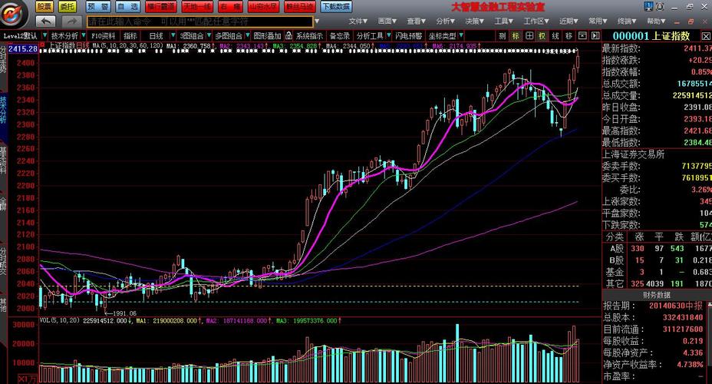
Task: Toggle the 测 measure tool
Action: [503, 36]
